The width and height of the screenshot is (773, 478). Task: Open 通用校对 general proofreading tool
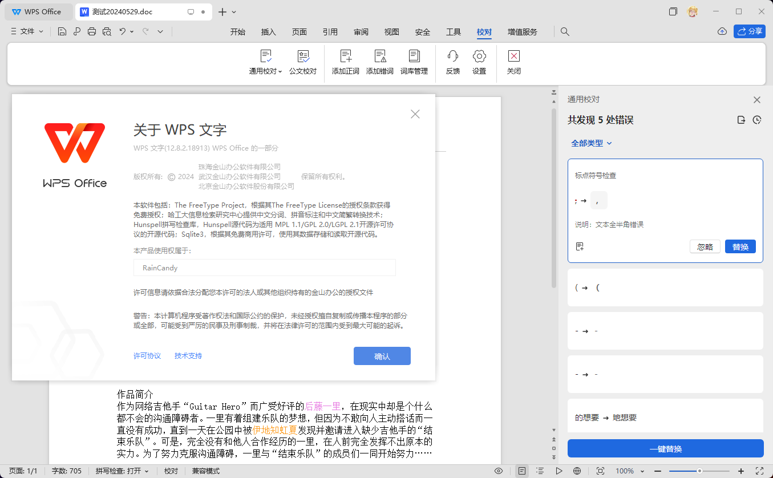coord(266,62)
